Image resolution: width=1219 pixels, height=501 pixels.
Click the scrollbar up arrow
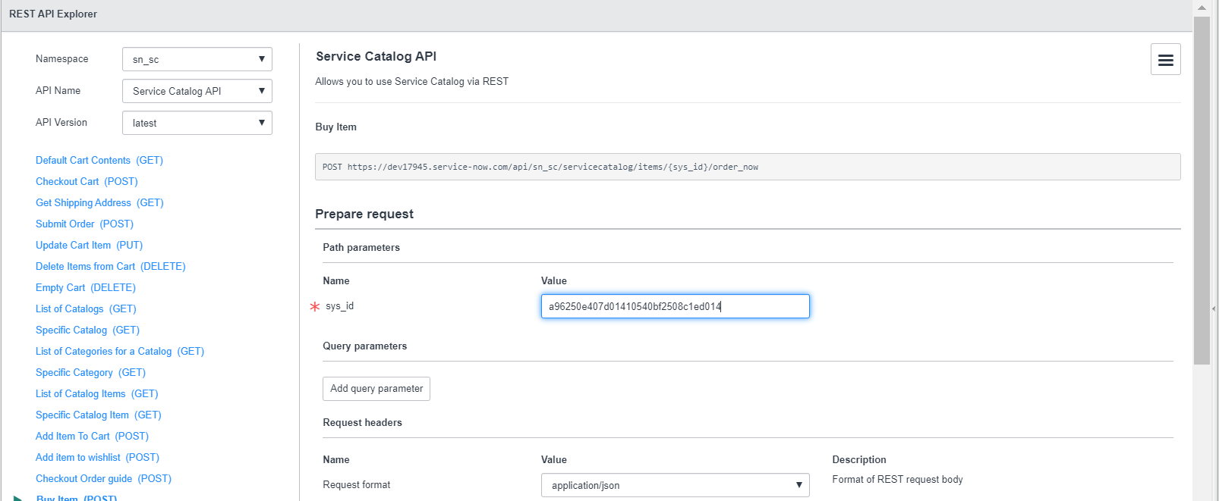(x=1202, y=8)
